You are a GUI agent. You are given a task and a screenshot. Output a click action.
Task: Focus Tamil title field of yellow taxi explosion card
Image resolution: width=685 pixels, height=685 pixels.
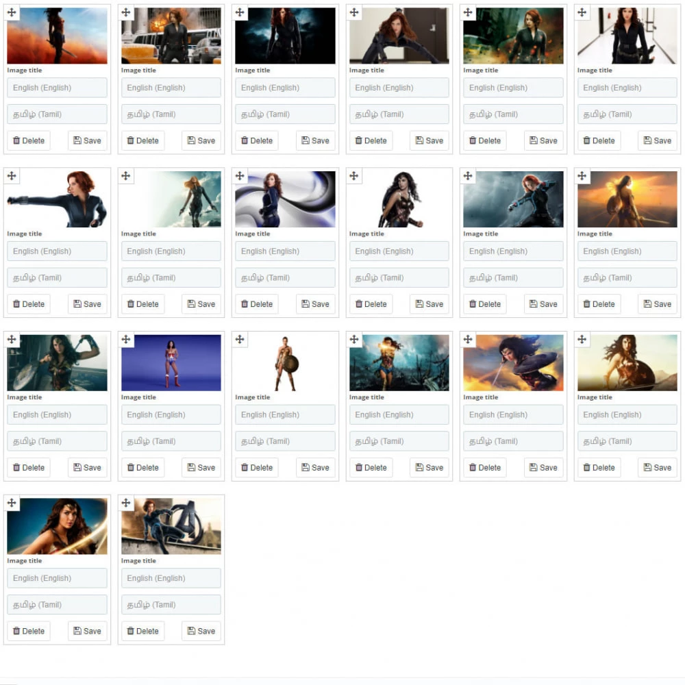[x=171, y=114]
